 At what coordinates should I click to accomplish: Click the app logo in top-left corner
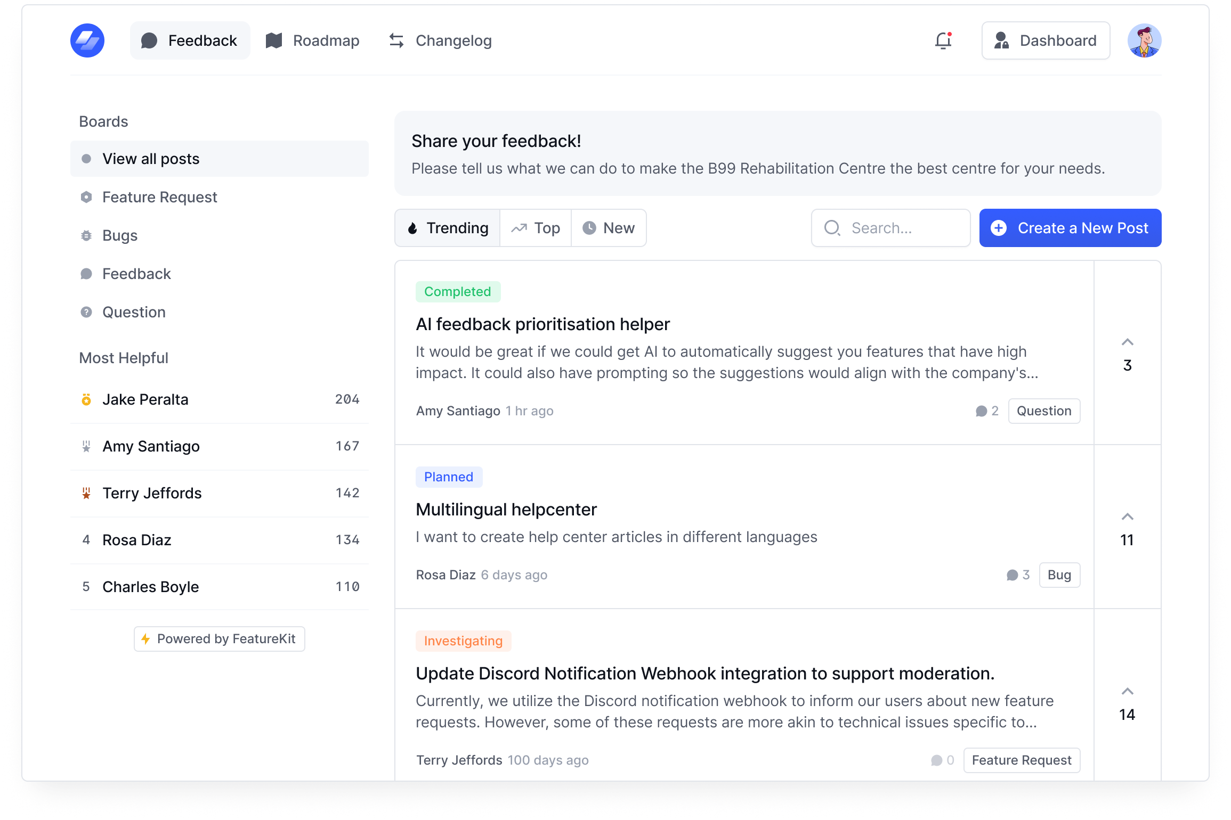tap(87, 40)
